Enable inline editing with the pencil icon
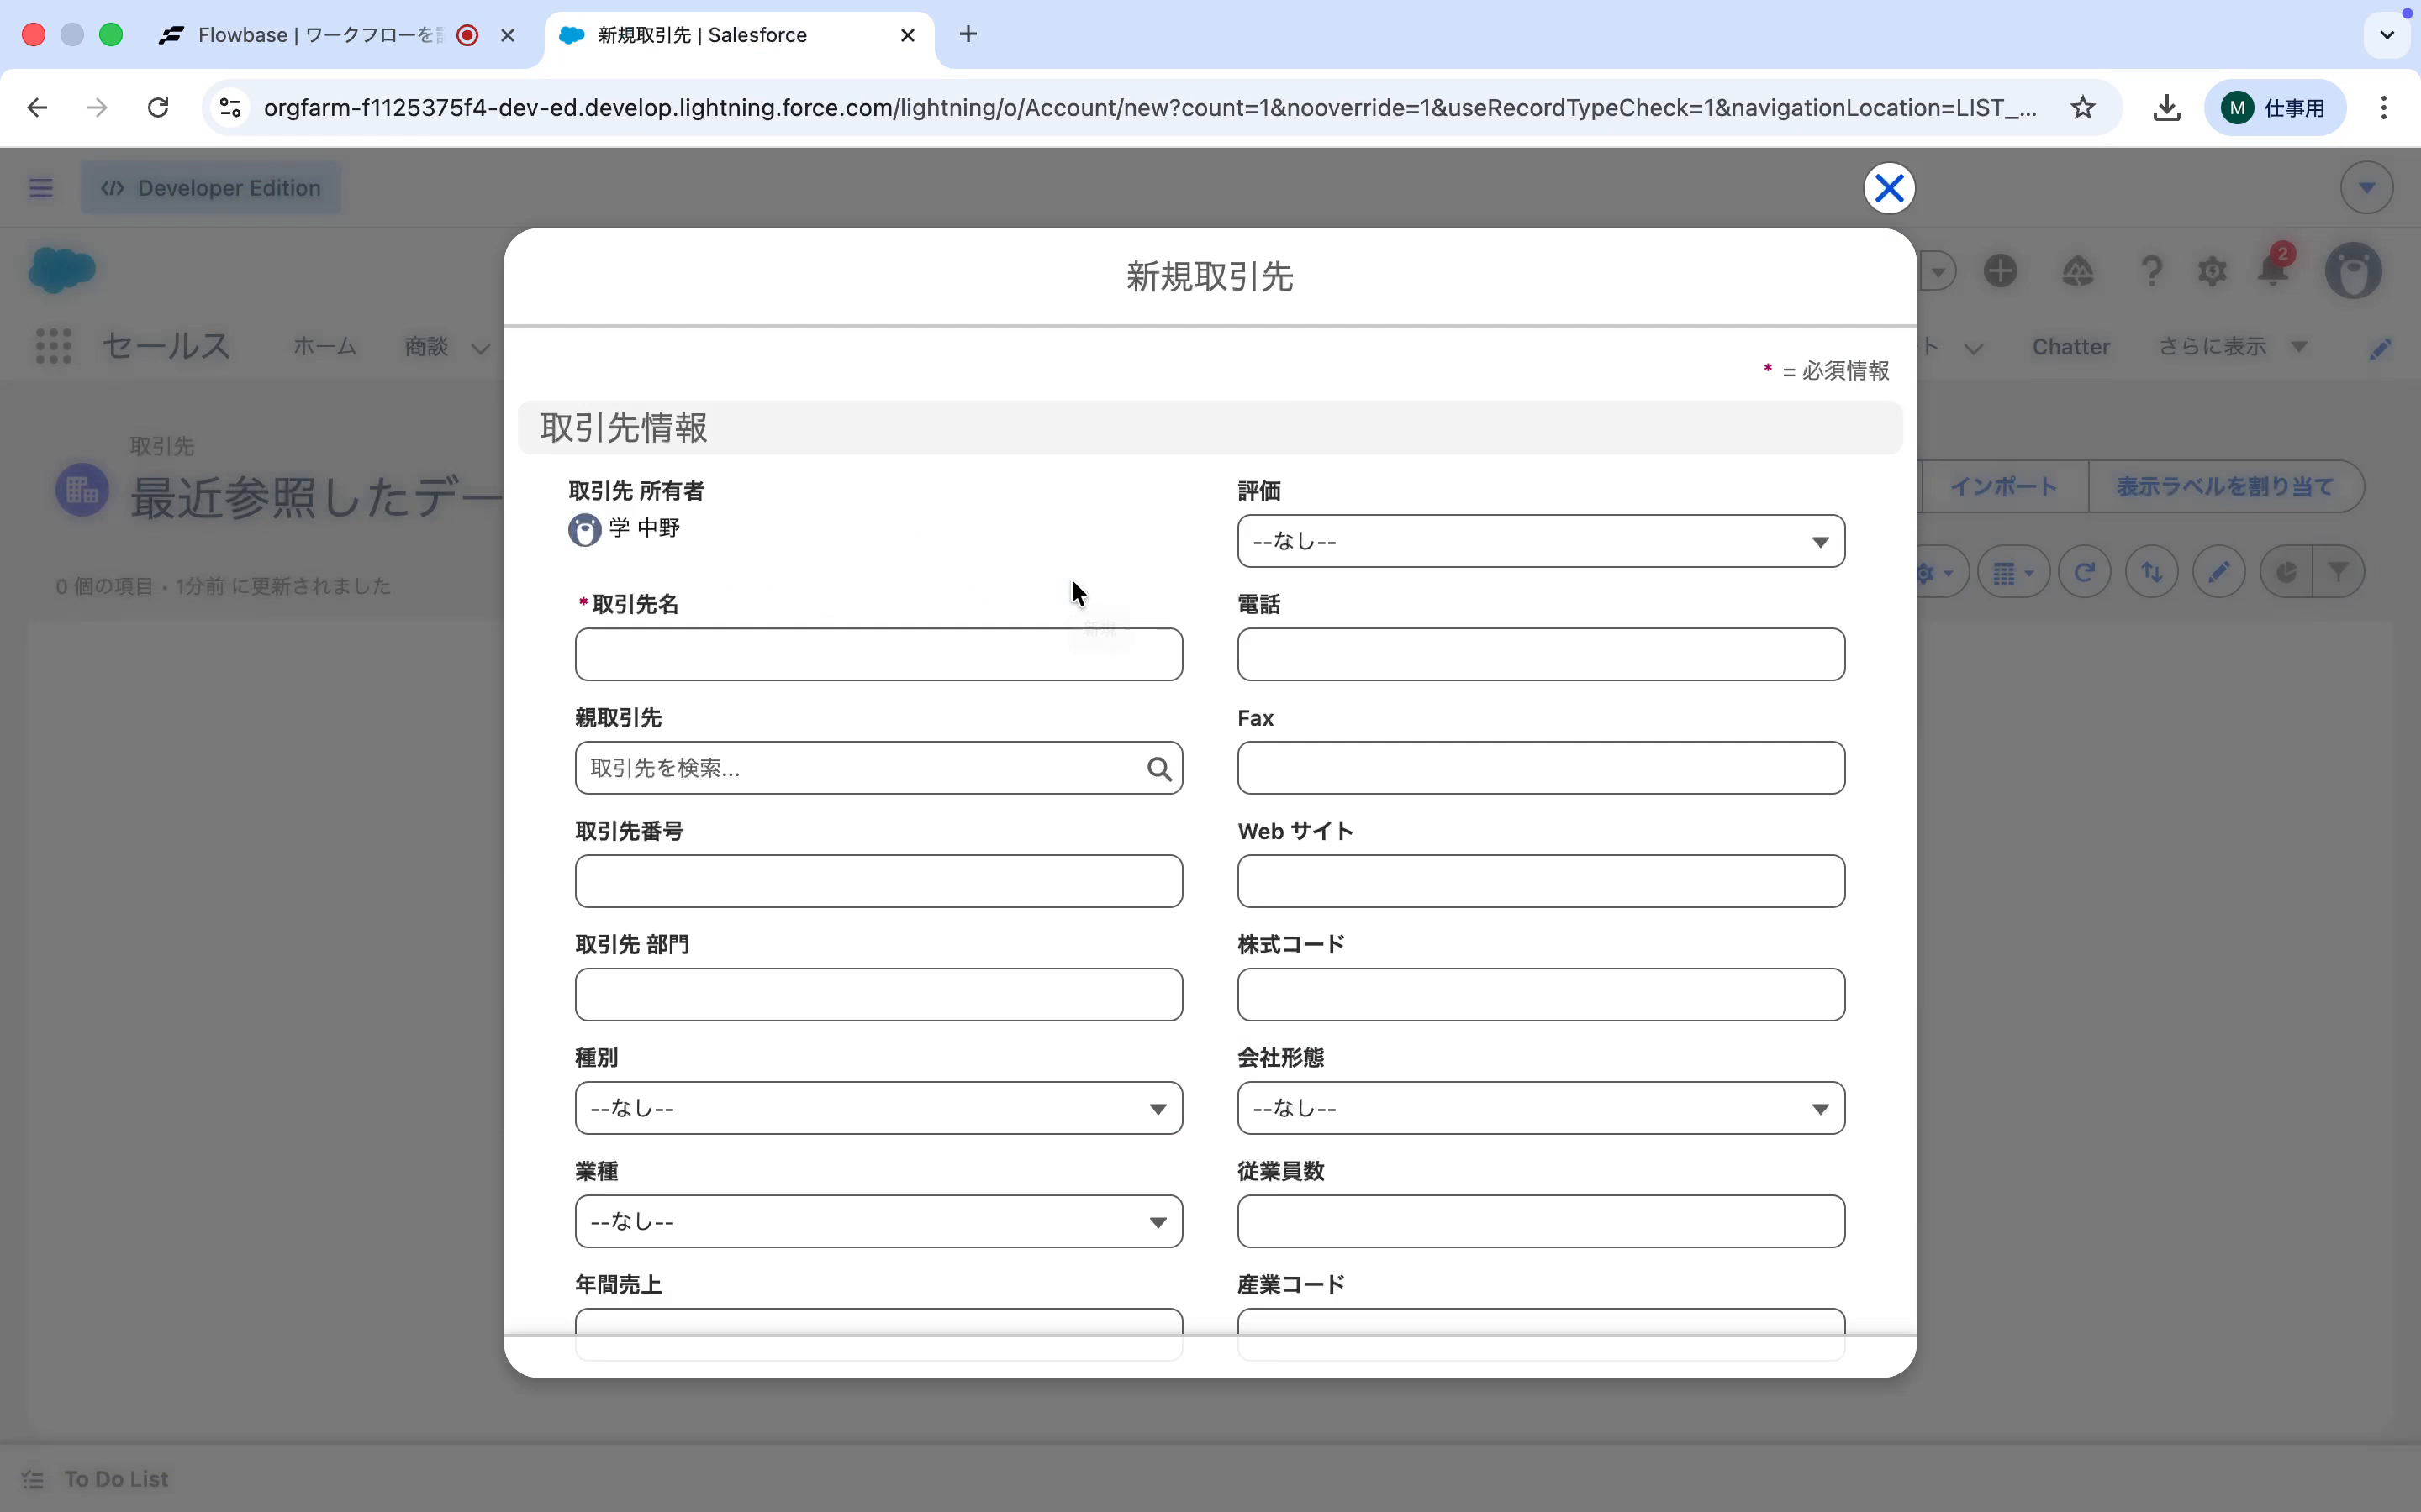 (2218, 571)
